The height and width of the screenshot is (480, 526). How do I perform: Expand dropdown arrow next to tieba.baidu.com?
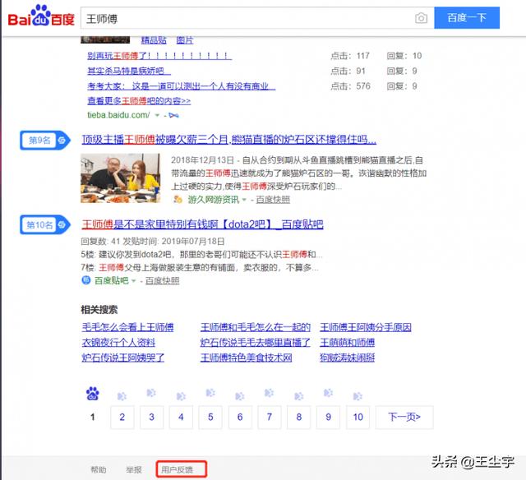pos(155,115)
